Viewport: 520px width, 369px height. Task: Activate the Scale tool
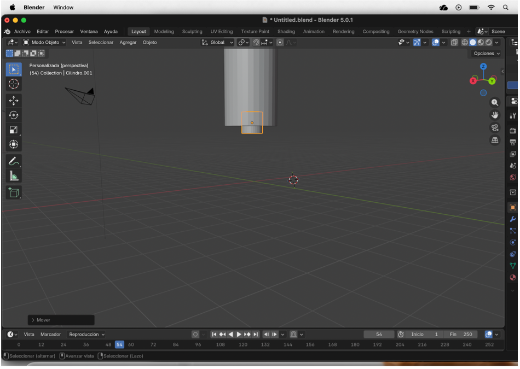(14, 130)
